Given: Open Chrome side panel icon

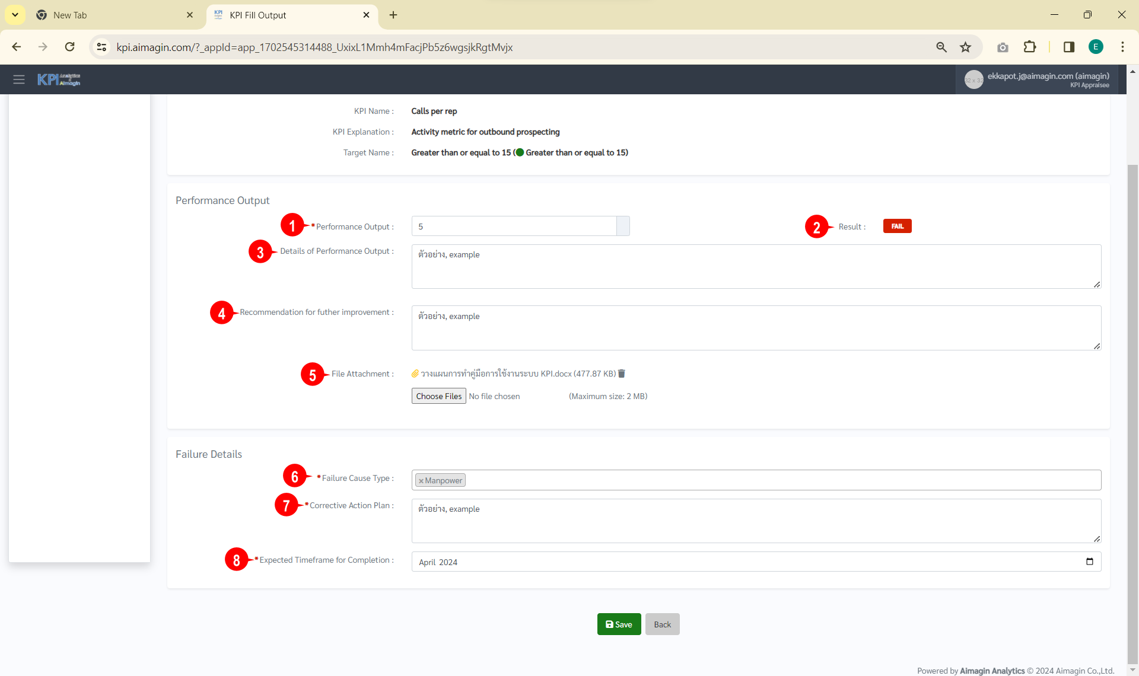Looking at the screenshot, I should coord(1069,47).
